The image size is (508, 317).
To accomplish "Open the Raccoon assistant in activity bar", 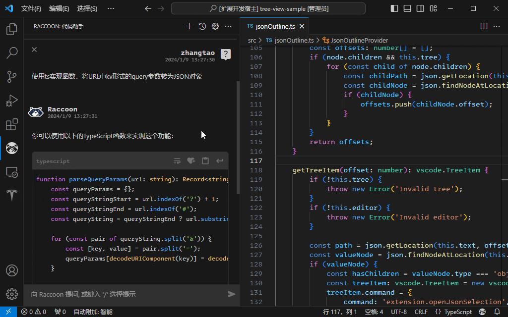I will pos(11,148).
